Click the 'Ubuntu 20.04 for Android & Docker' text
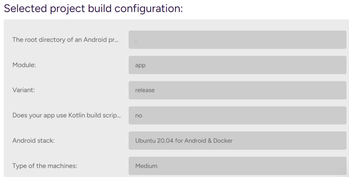Viewport: 349px width, 177px height. click(x=184, y=140)
